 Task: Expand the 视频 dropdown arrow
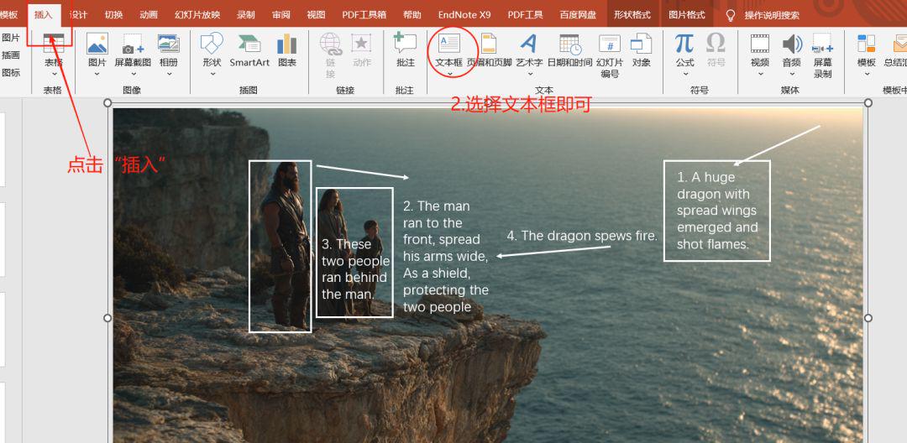pos(760,73)
